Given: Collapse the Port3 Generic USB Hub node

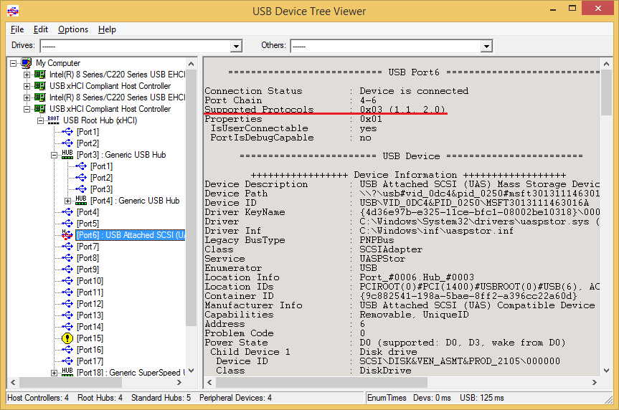Looking at the screenshot, I should 54,155.
